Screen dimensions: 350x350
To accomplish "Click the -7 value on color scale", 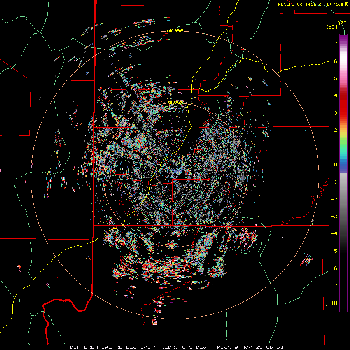I will click(x=334, y=285).
